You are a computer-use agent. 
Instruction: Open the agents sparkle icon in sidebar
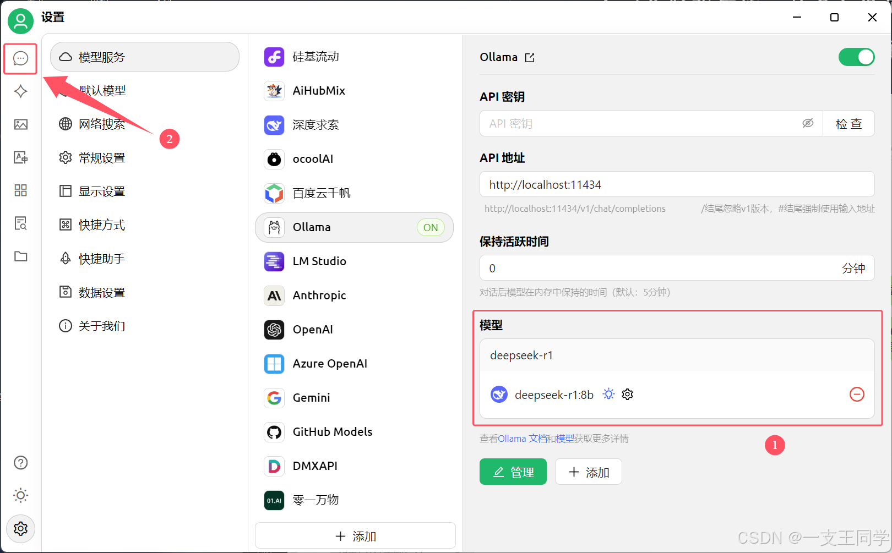click(x=20, y=91)
